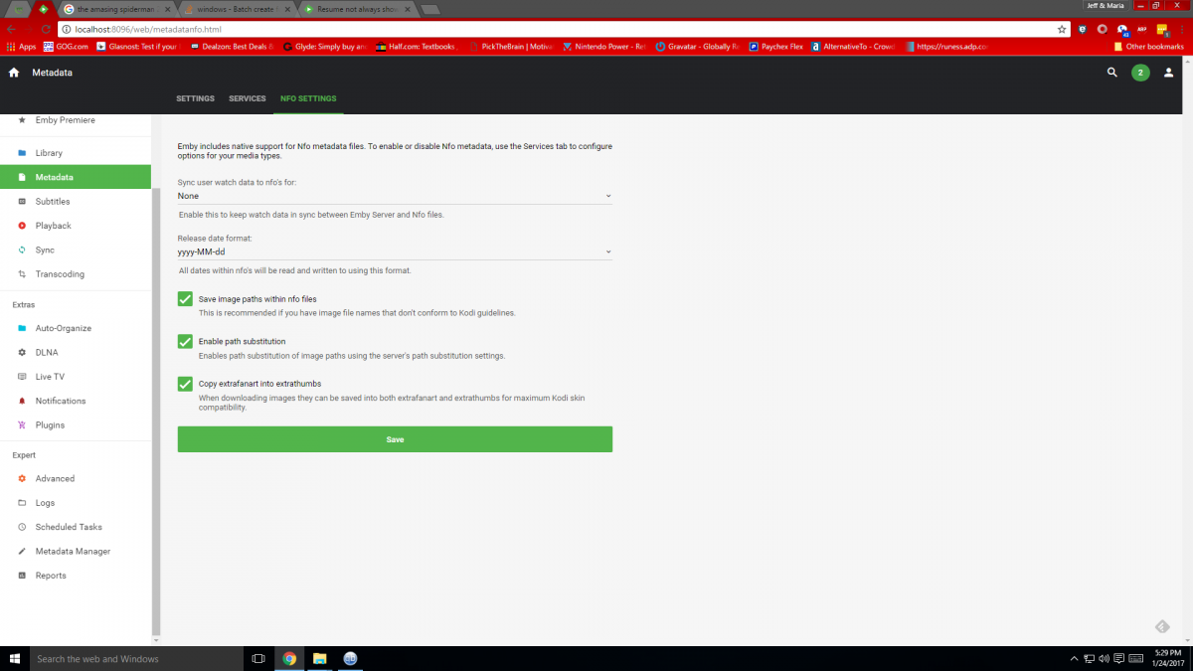This screenshot has height=671, width=1193.
Task: Open the Nintendo Power bookmark
Action: (x=604, y=46)
